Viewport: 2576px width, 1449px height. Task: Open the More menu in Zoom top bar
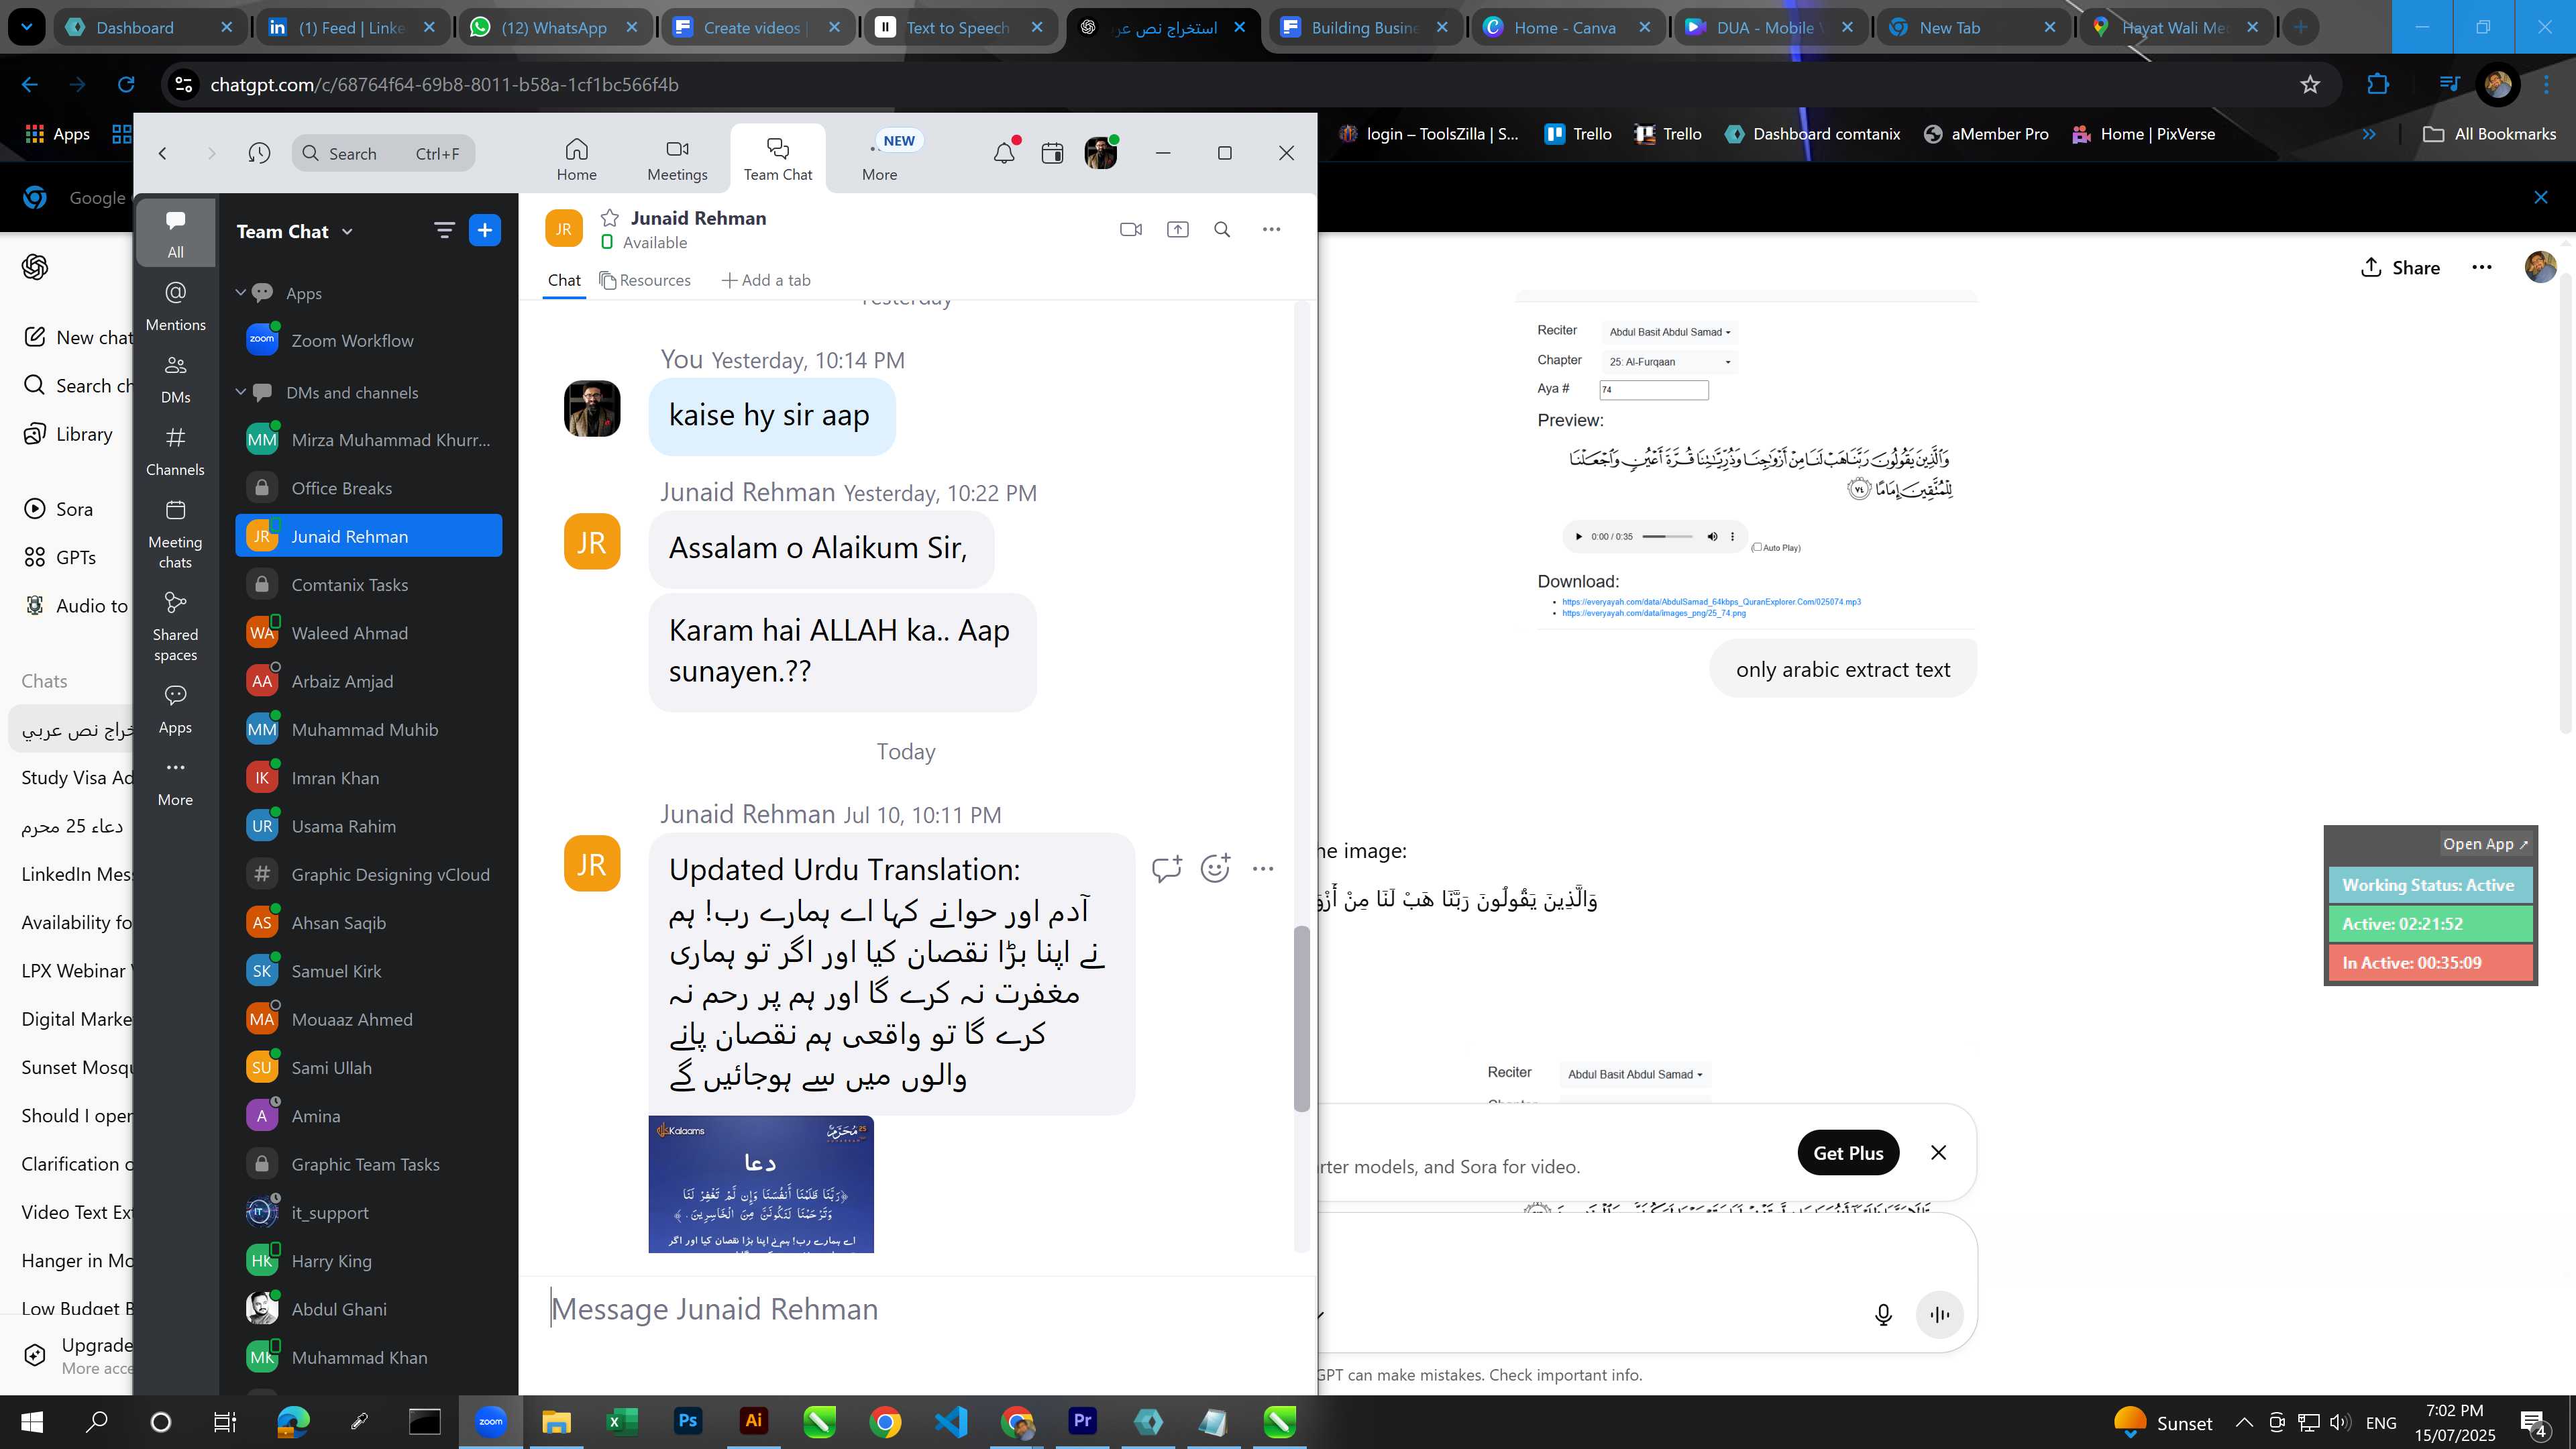tap(879, 158)
